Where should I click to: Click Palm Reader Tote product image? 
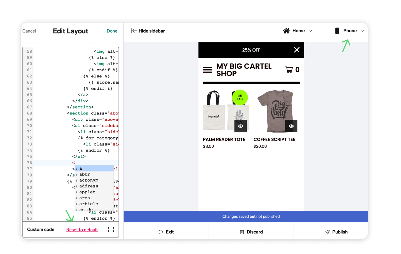pyautogui.click(x=226, y=110)
